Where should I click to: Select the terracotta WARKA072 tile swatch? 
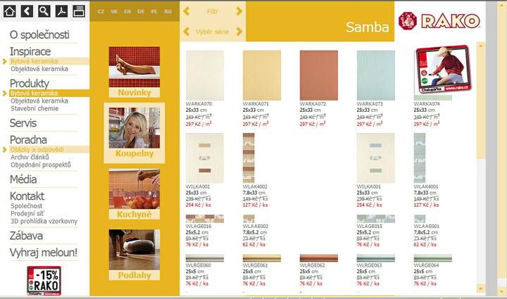click(319, 75)
